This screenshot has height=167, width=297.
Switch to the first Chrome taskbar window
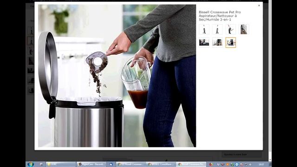tap(131, 164)
